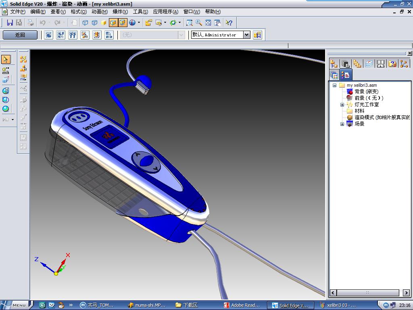
Task: Click the 3D camera box icon
Action: (x=6, y=80)
